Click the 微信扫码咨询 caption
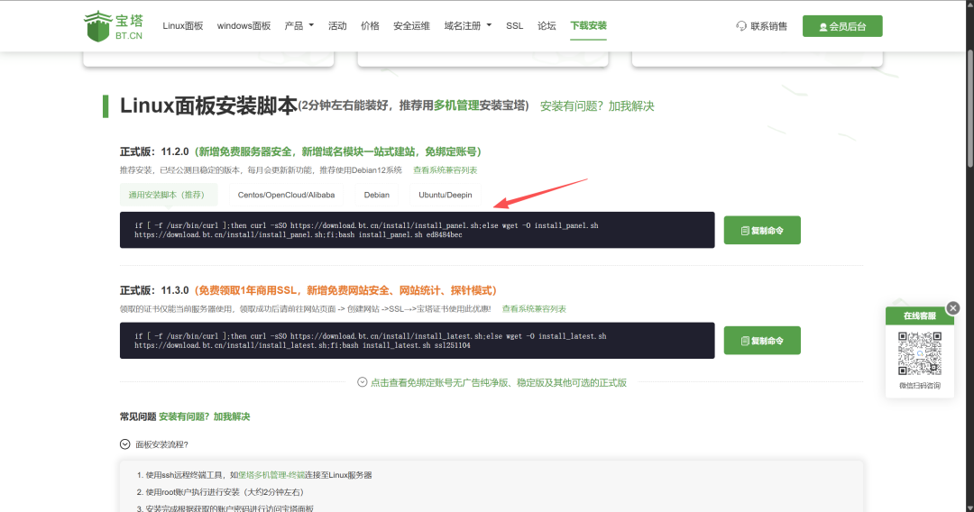Image resolution: width=974 pixels, height=512 pixels. [x=920, y=386]
